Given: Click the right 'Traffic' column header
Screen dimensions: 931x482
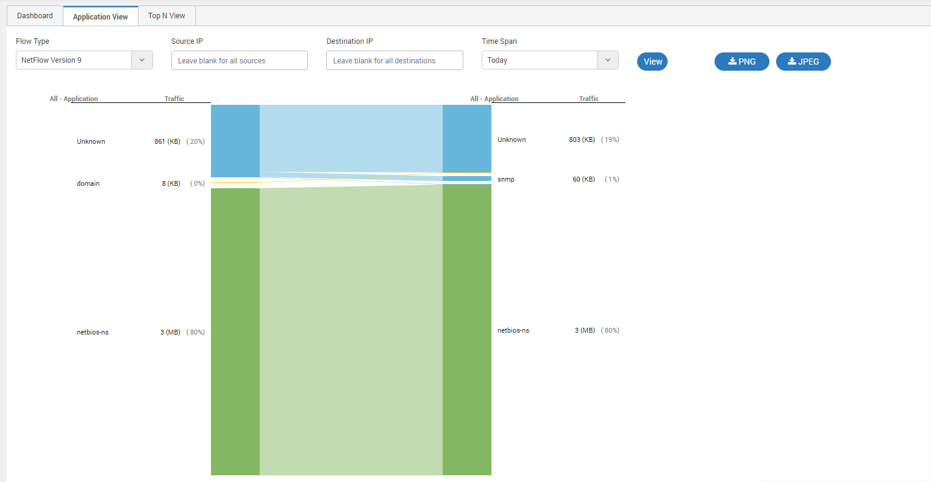Looking at the screenshot, I should pos(589,99).
